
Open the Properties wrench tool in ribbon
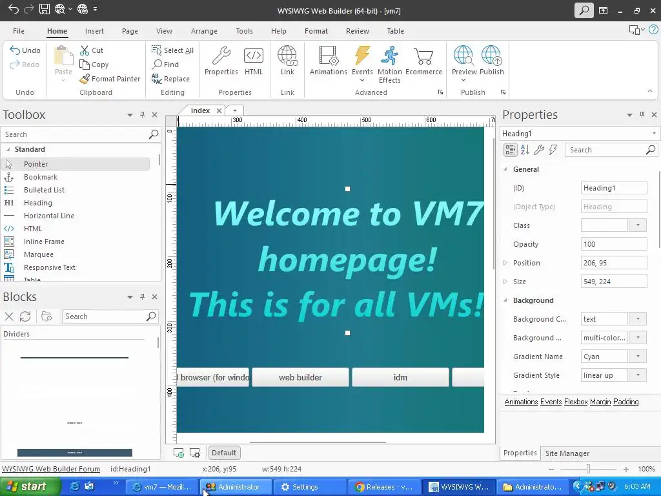[221, 61]
